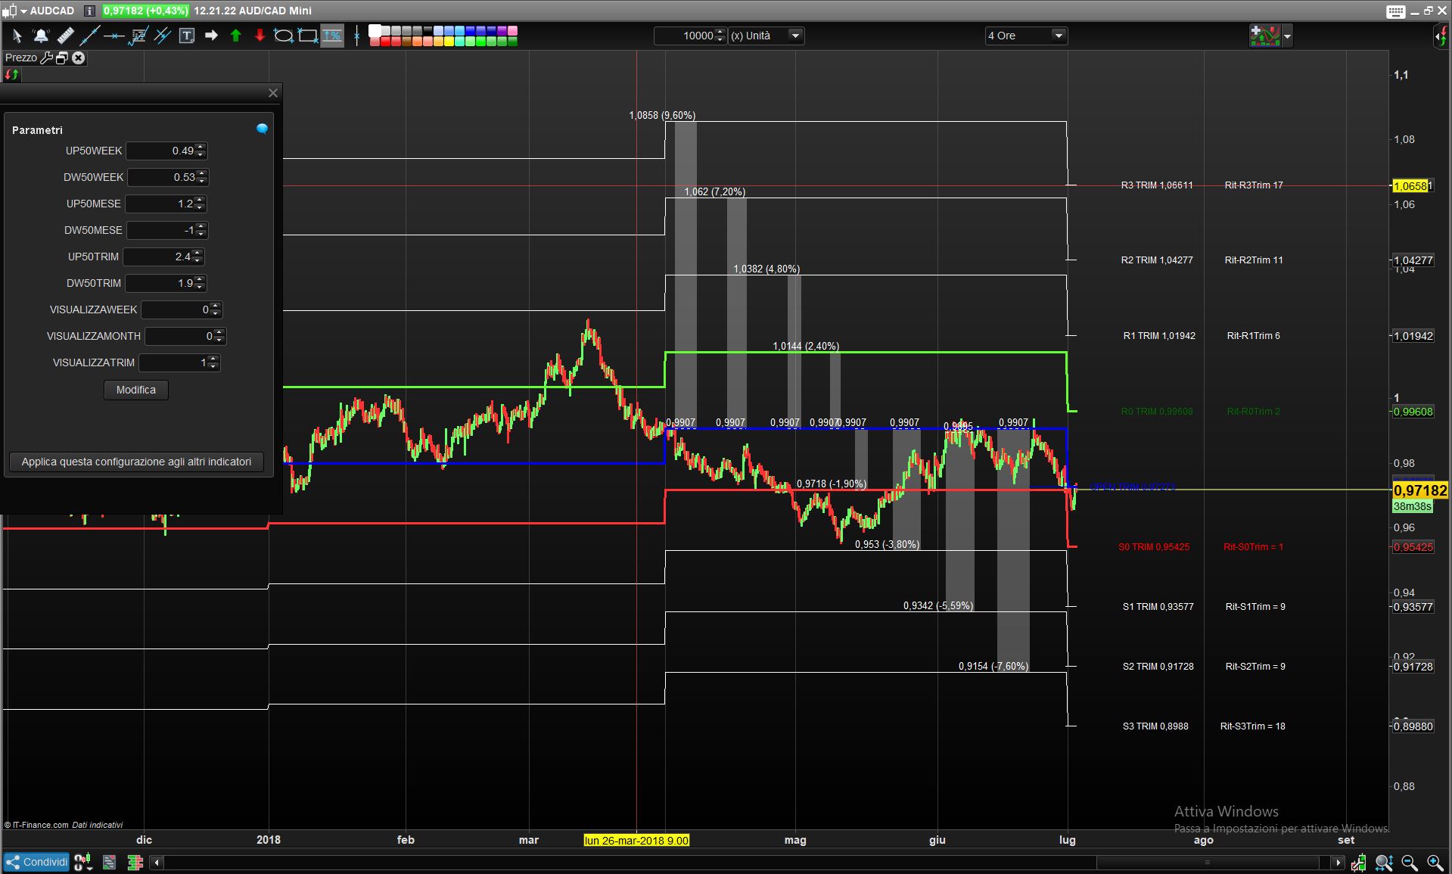Open Prezzo settings wrench icon
The width and height of the screenshot is (1452, 874).
tap(47, 58)
